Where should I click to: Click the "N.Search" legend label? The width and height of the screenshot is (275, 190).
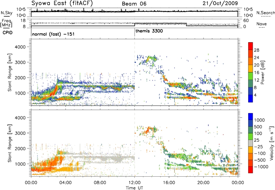click(265, 13)
